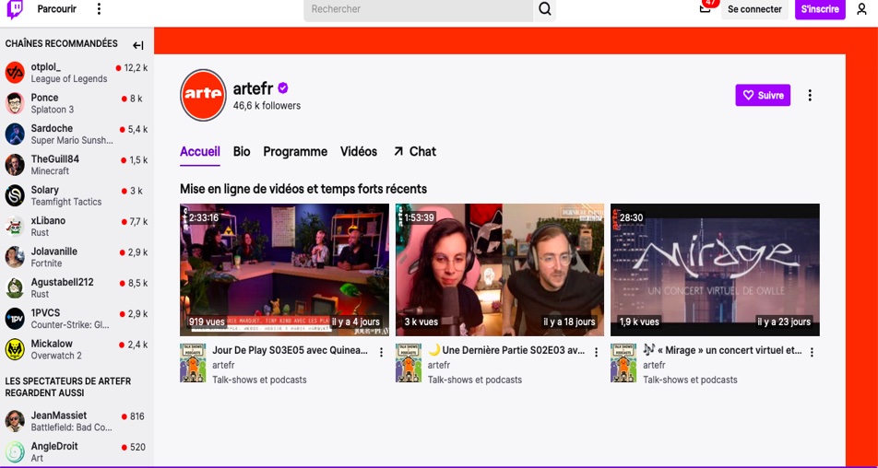
Task: Select Teamfight Tactics under Solary
Action: coord(66,202)
